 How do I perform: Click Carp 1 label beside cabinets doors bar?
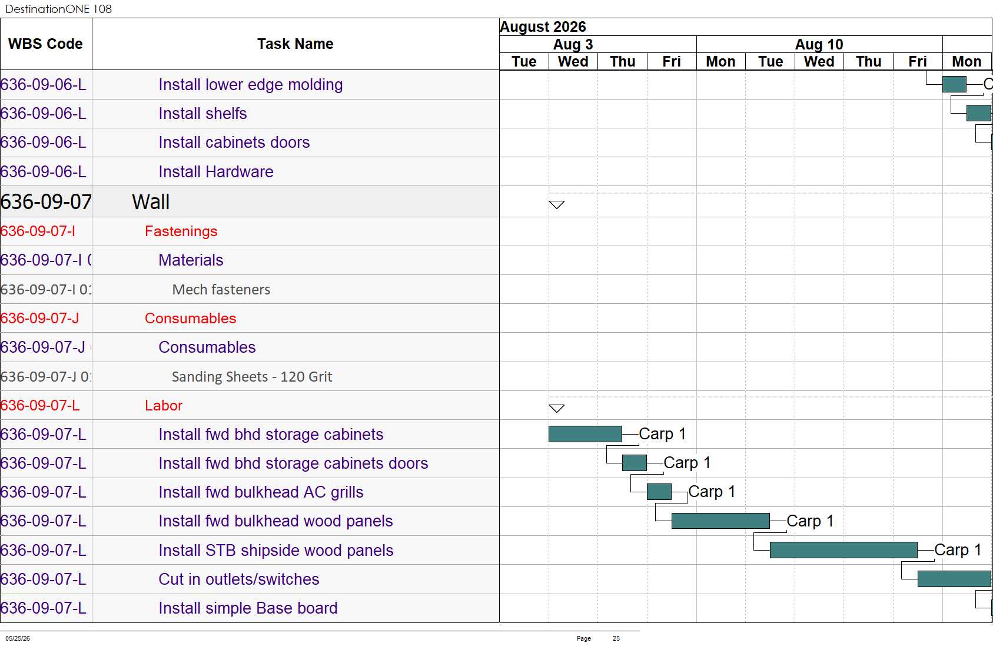[x=688, y=463]
